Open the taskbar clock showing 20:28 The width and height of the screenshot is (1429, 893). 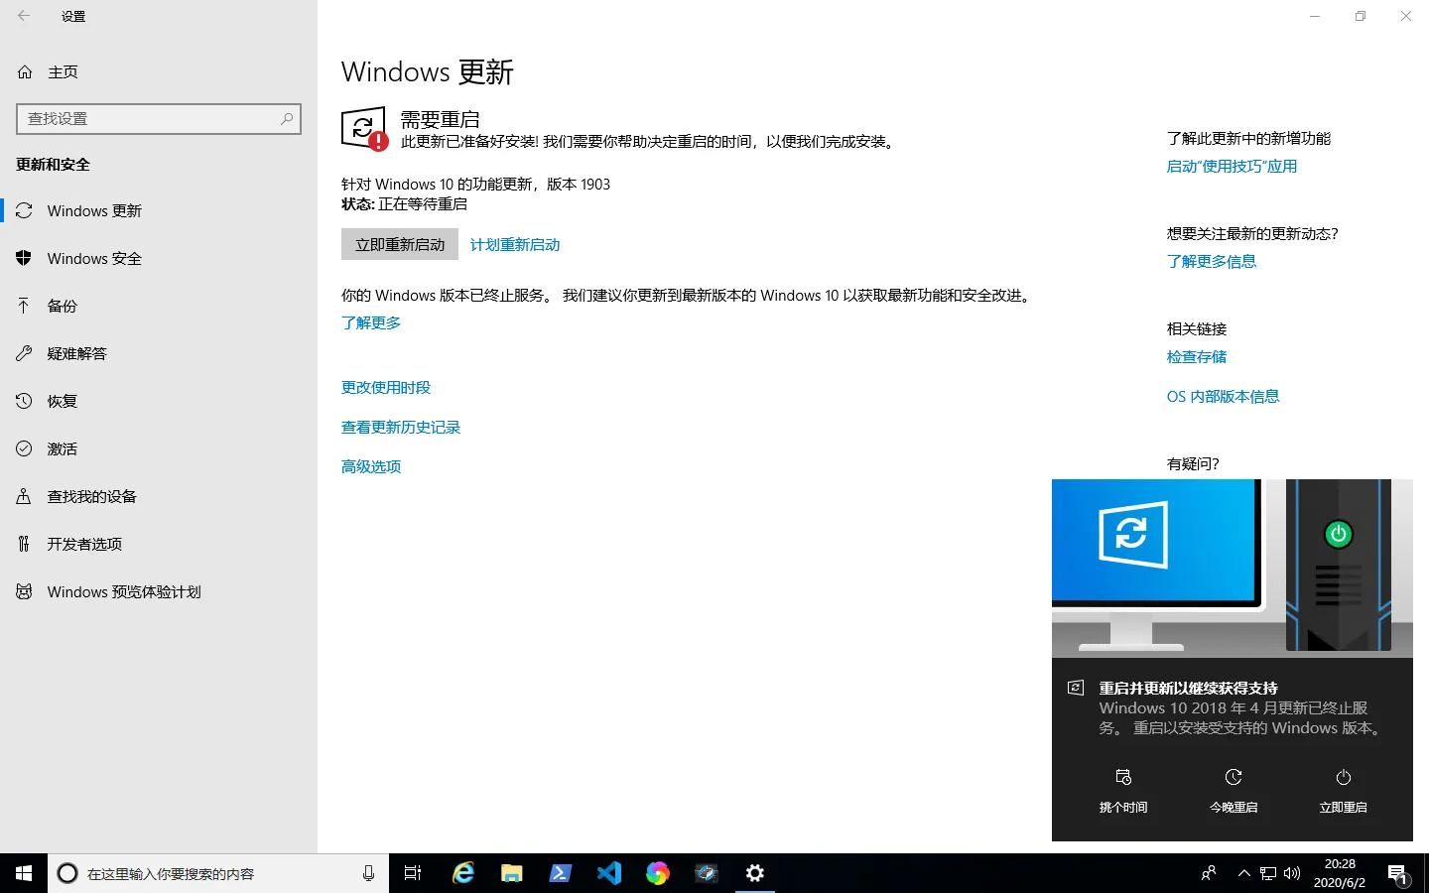tap(1340, 873)
